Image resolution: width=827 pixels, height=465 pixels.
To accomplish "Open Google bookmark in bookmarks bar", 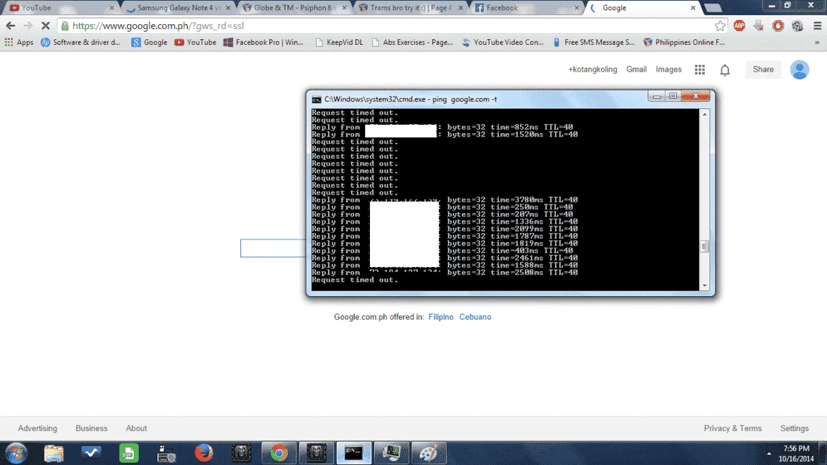I will (149, 42).
